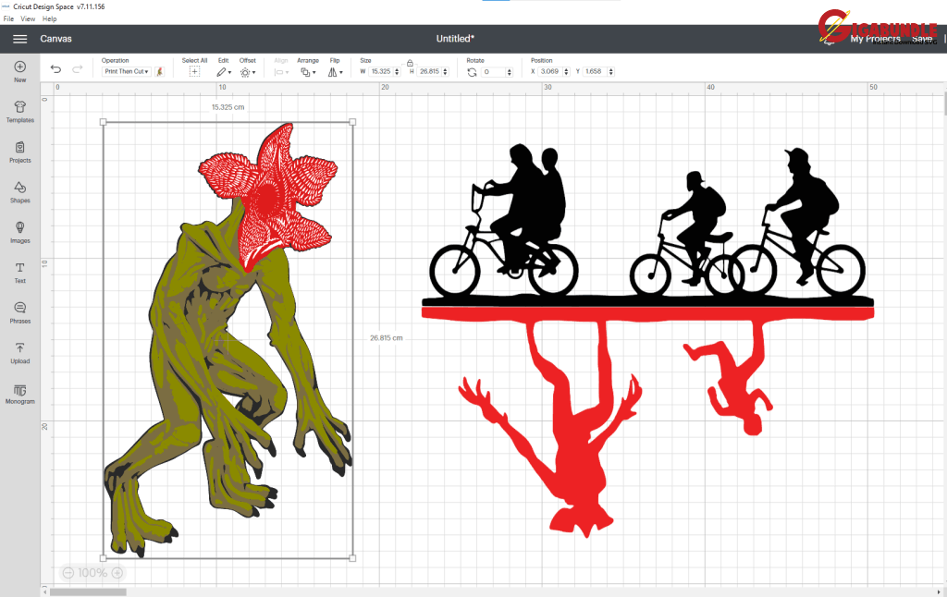The height and width of the screenshot is (597, 947).
Task: Open the Phrases panel
Action: point(19,312)
